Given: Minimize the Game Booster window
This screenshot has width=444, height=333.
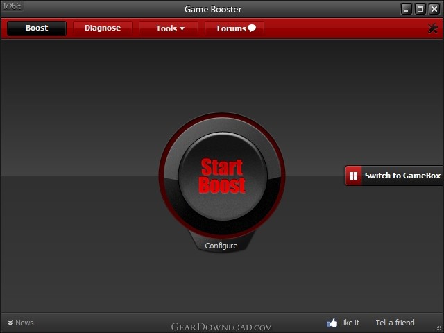Looking at the screenshot, I should pyautogui.click(x=407, y=9).
